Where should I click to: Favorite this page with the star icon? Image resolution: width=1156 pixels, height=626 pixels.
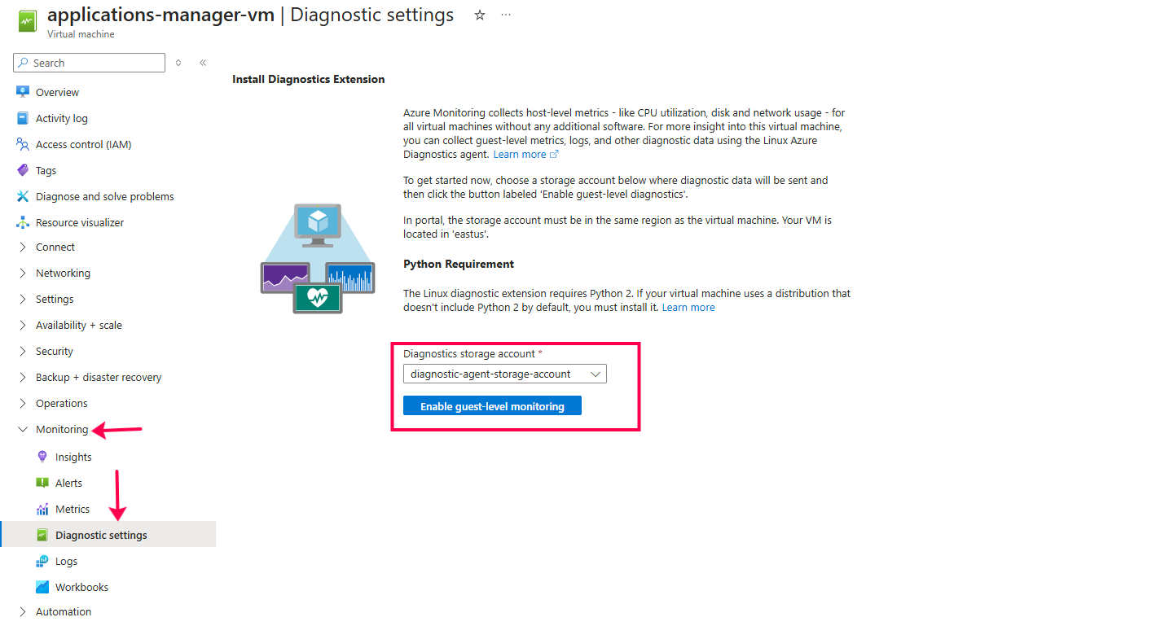click(x=480, y=15)
